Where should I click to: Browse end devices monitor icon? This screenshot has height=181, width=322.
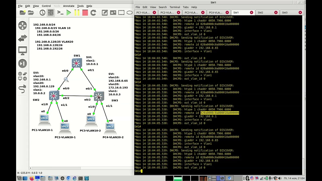pos(22,51)
